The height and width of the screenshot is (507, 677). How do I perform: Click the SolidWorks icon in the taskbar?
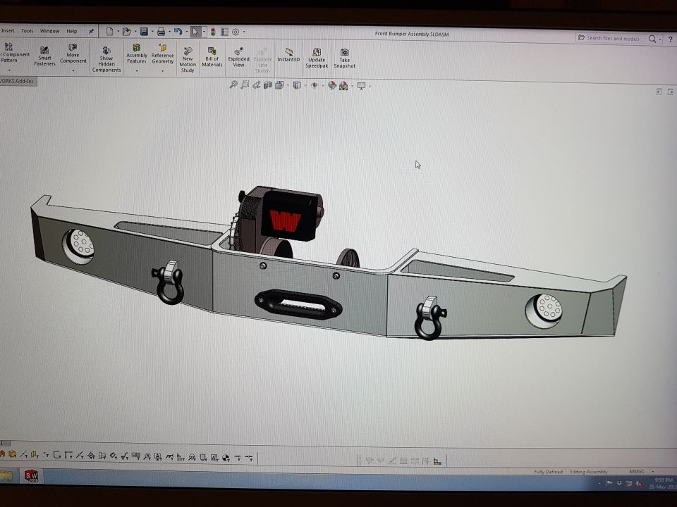coord(31,476)
